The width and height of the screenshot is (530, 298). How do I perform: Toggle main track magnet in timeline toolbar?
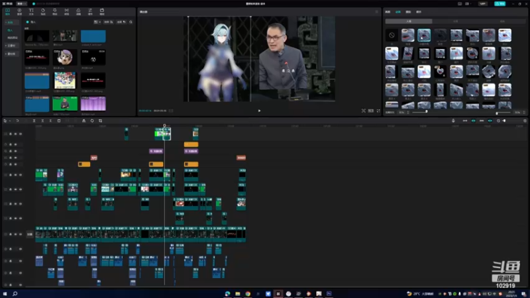tap(465, 121)
